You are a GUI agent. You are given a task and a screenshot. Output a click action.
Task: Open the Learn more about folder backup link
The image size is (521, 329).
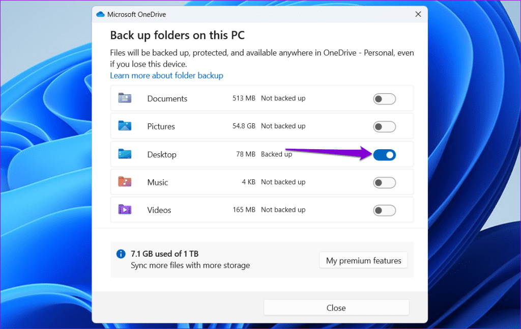click(x=166, y=75)
